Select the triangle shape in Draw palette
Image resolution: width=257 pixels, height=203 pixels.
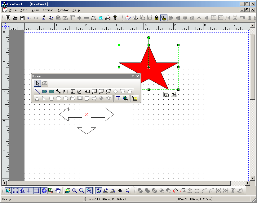tap(37, 98)
